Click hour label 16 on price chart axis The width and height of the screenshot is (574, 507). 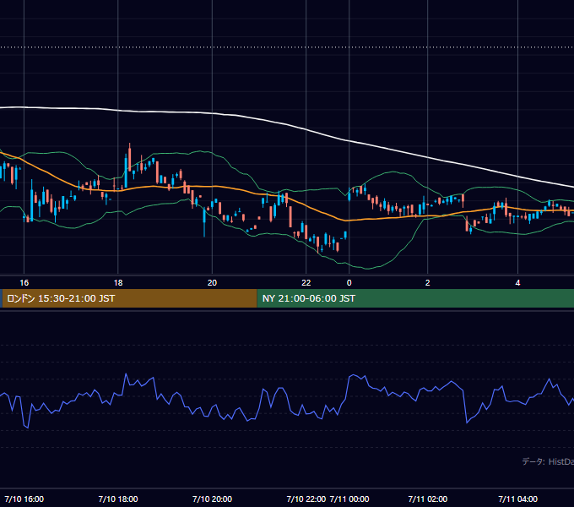[24, 283]
